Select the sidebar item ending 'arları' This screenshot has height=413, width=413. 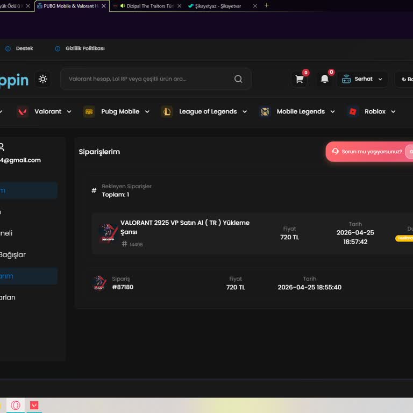(x=8, y=297)
